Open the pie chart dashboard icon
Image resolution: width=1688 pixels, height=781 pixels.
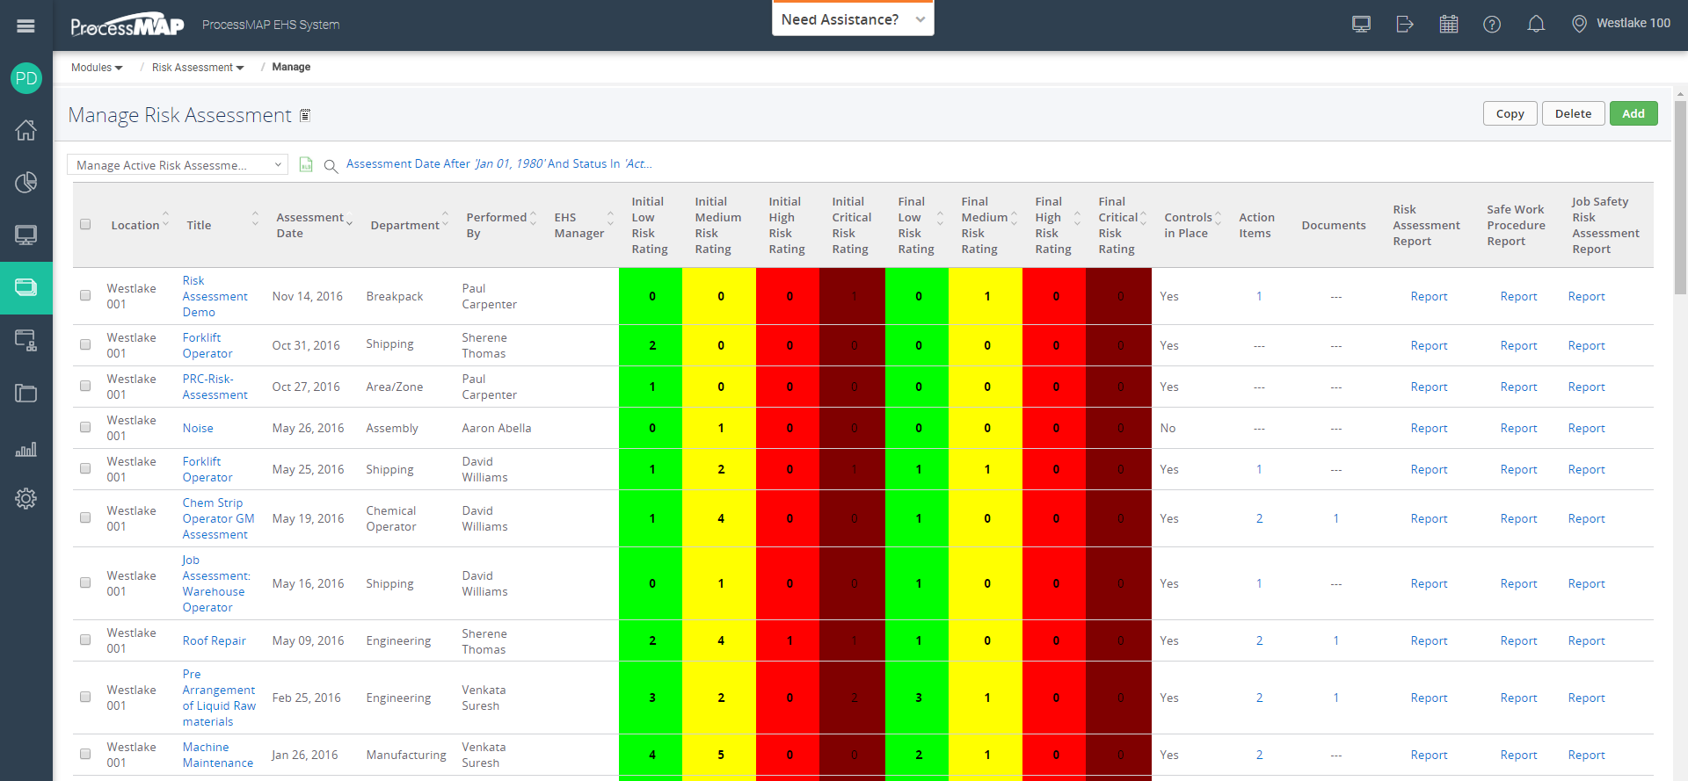click(25, 182)
